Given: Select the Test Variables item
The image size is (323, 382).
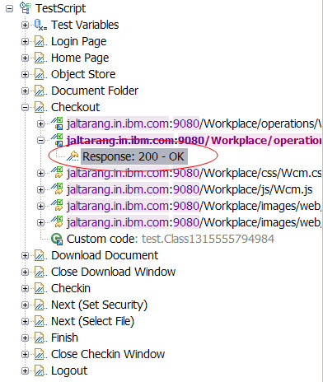Looking at the screenshot, I should (x=85, y=25).
